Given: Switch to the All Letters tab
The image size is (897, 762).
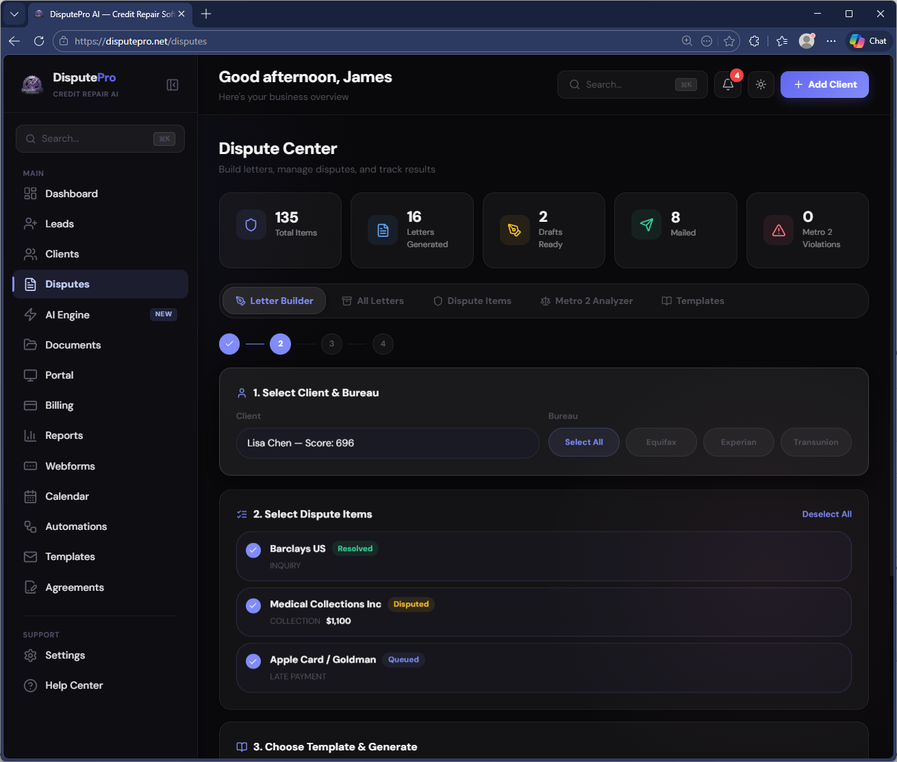Looking at the screenshot, I should point(373,301).
